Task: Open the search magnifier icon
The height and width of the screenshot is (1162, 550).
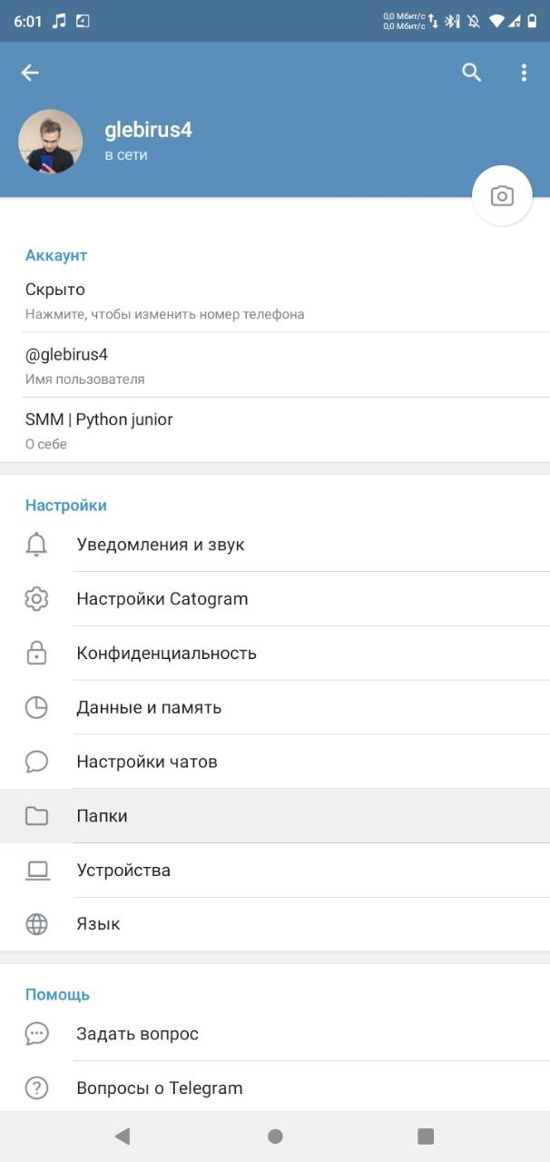Action: (x=471, y=73)
